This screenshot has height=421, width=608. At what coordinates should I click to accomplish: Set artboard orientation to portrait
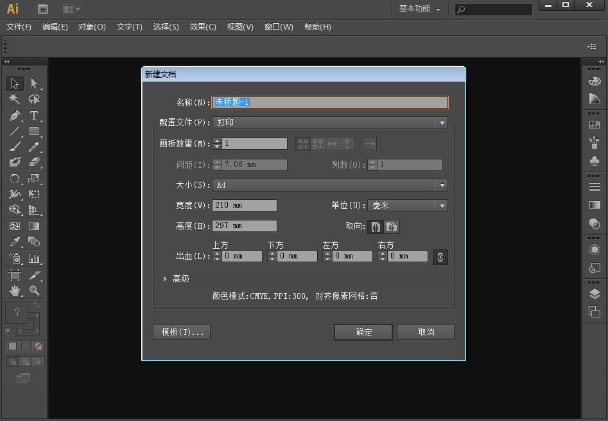point(375,227)
